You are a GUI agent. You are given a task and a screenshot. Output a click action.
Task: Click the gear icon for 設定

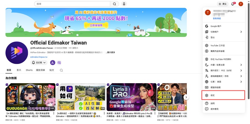(x=207, y=95)
